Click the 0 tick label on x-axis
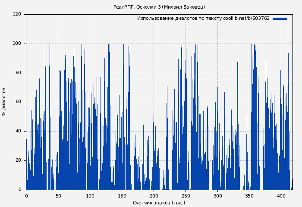Viewport: 302px width, 207px height. click(26, 196)
